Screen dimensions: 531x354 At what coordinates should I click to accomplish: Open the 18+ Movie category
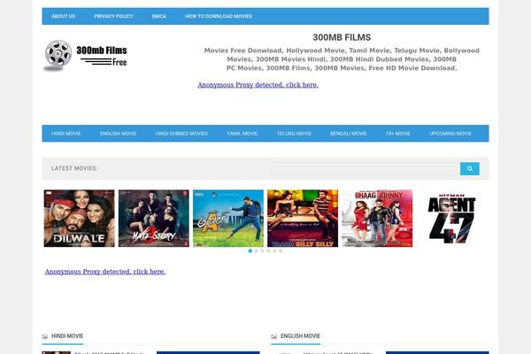(398, 134)
